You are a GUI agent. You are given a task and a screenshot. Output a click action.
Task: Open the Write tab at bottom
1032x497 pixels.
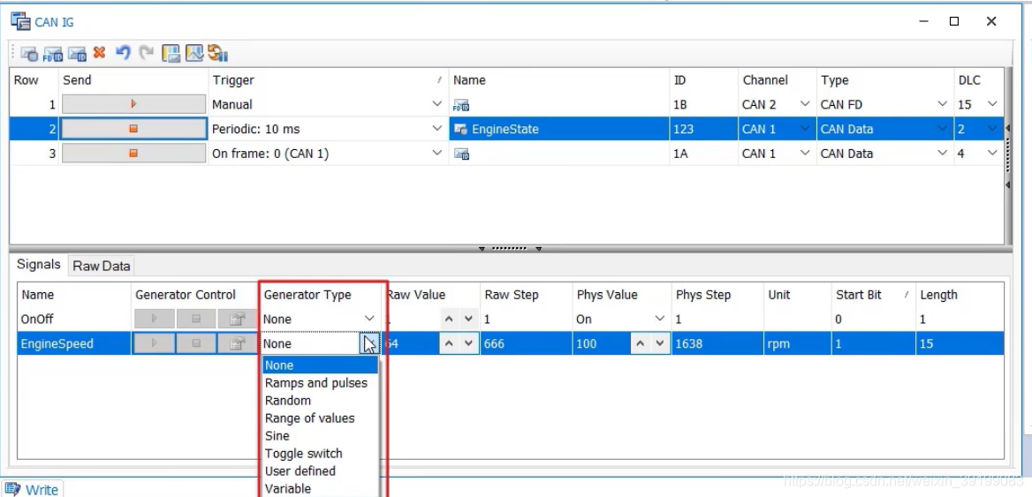[x=33, y=489]
